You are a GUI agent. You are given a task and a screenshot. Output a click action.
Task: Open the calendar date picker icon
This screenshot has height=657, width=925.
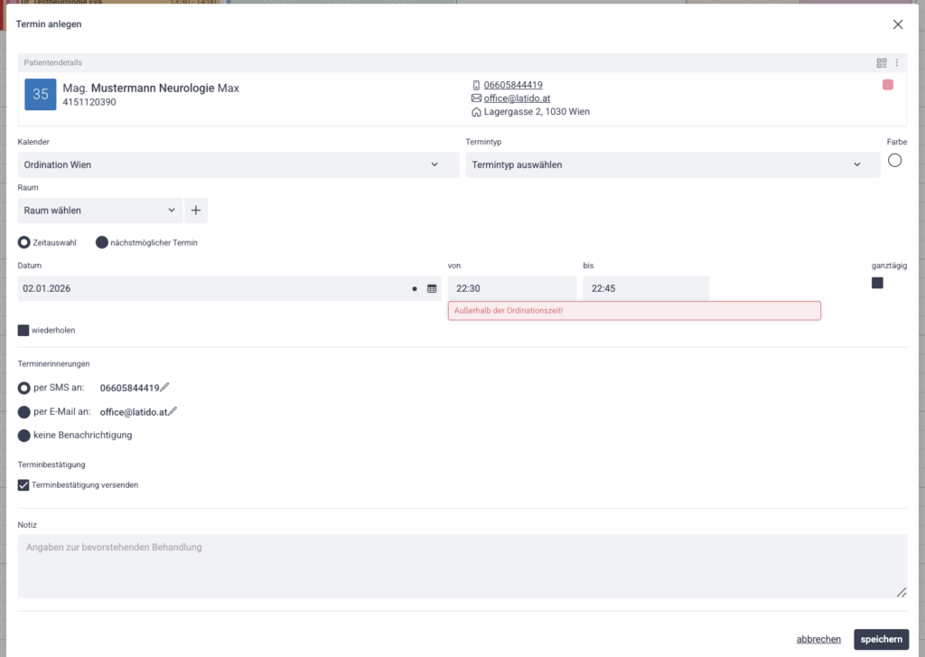point(432,288)
